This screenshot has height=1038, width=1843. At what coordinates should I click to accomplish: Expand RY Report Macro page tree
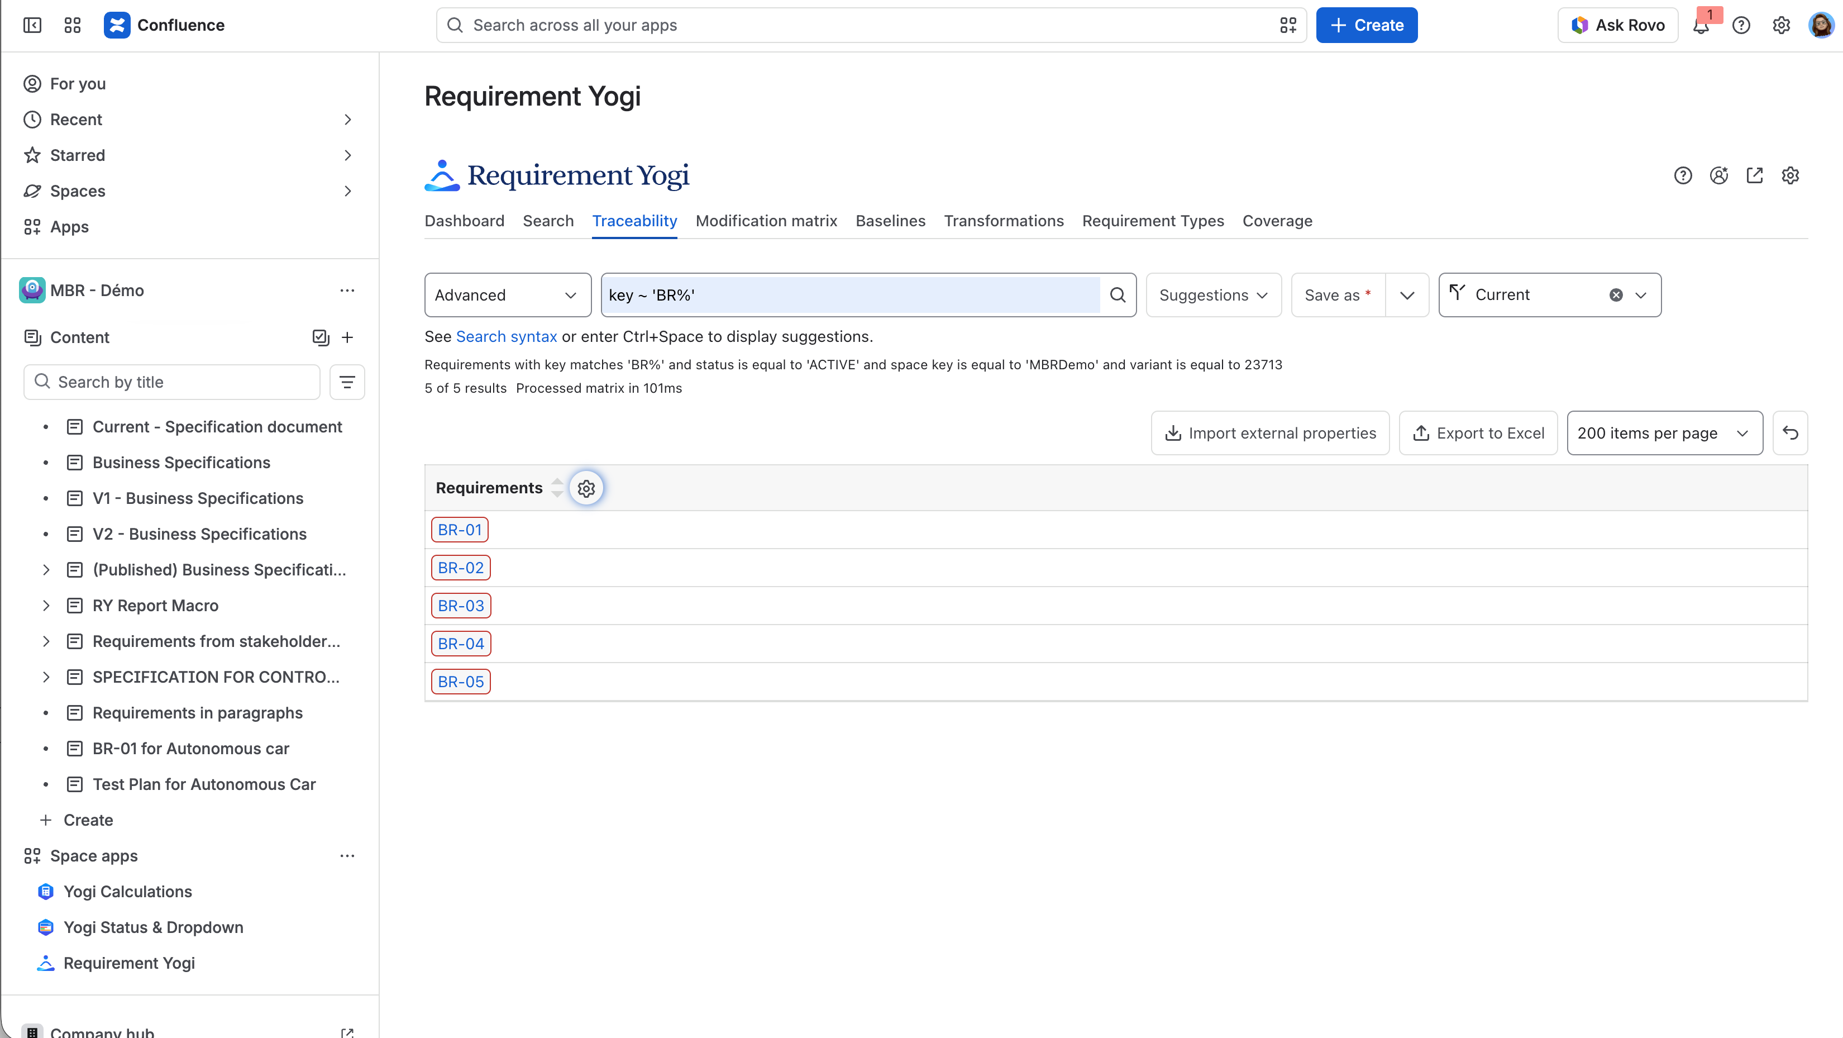coord(46,606)
